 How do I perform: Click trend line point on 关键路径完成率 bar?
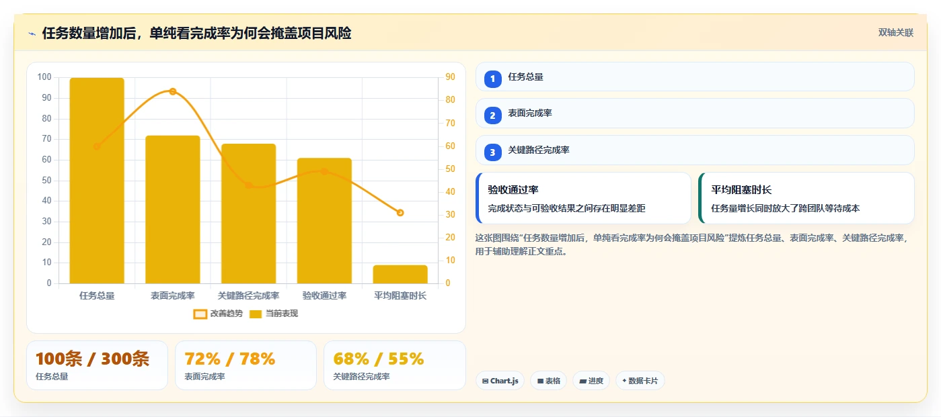point(248,185)
